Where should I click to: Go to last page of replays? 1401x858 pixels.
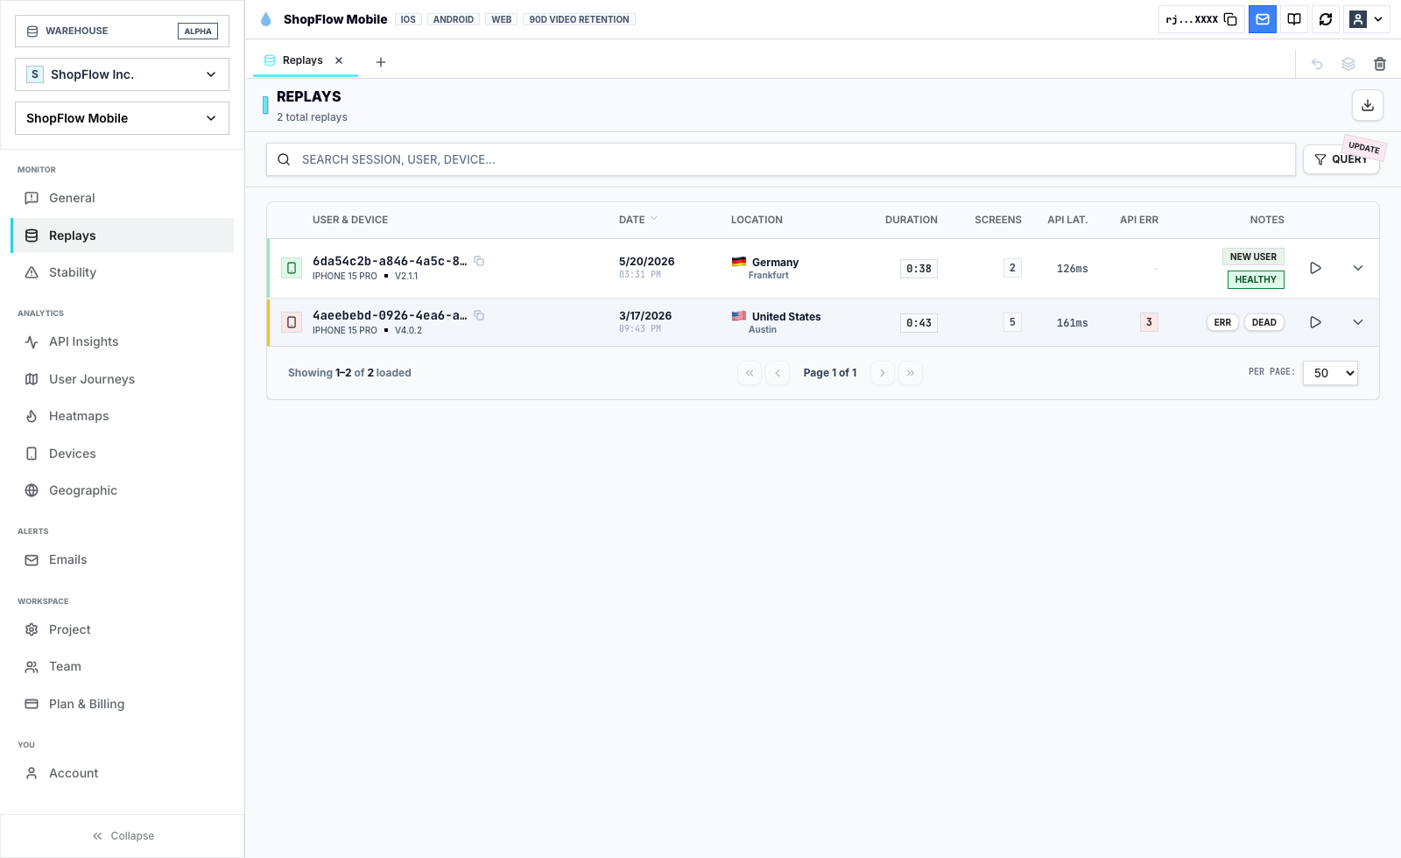[911, 373]
